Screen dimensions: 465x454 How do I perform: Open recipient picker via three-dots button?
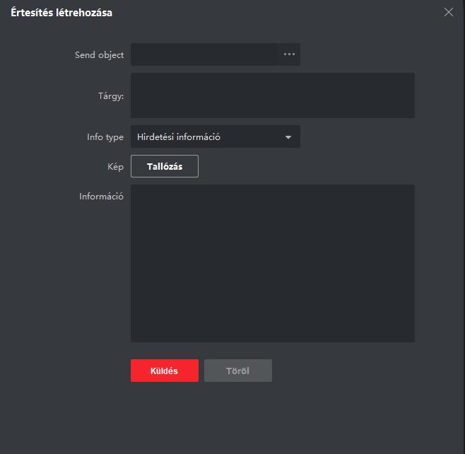[x=289, y=54]
